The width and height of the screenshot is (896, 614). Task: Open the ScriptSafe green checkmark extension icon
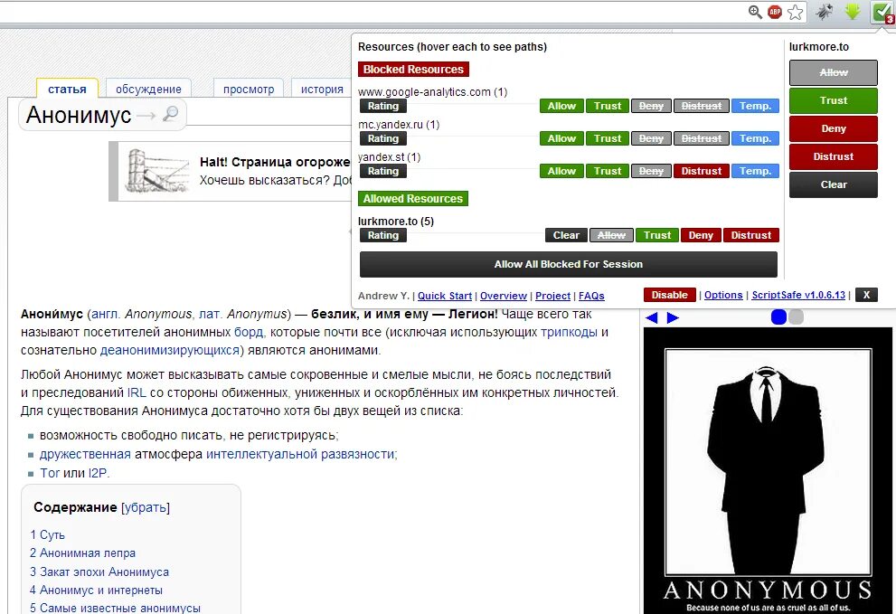(882, 12)
